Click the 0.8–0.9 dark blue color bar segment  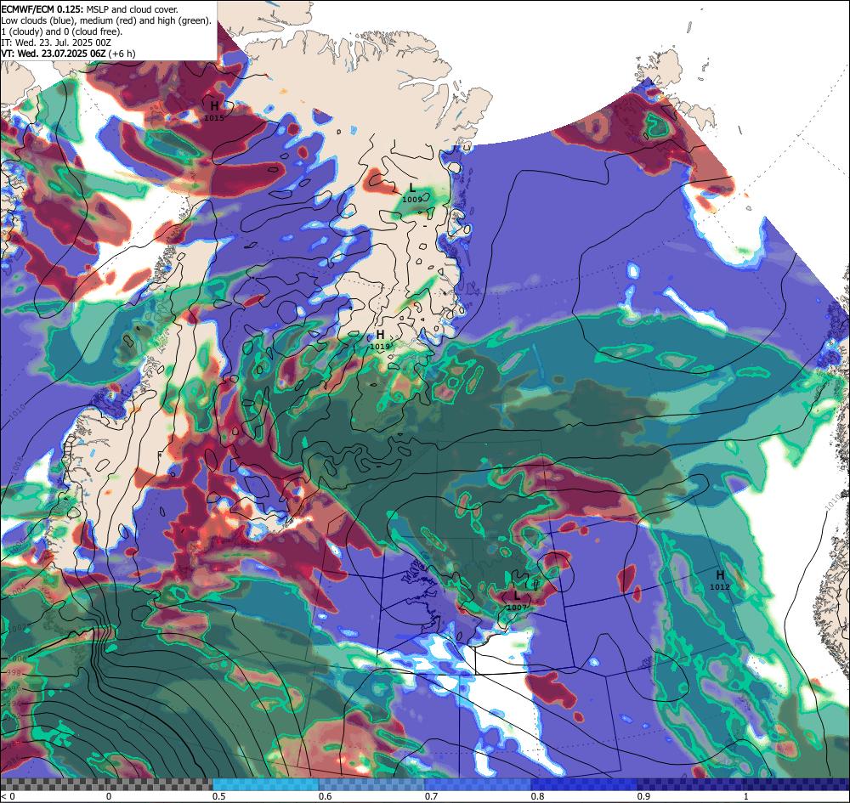585,784
